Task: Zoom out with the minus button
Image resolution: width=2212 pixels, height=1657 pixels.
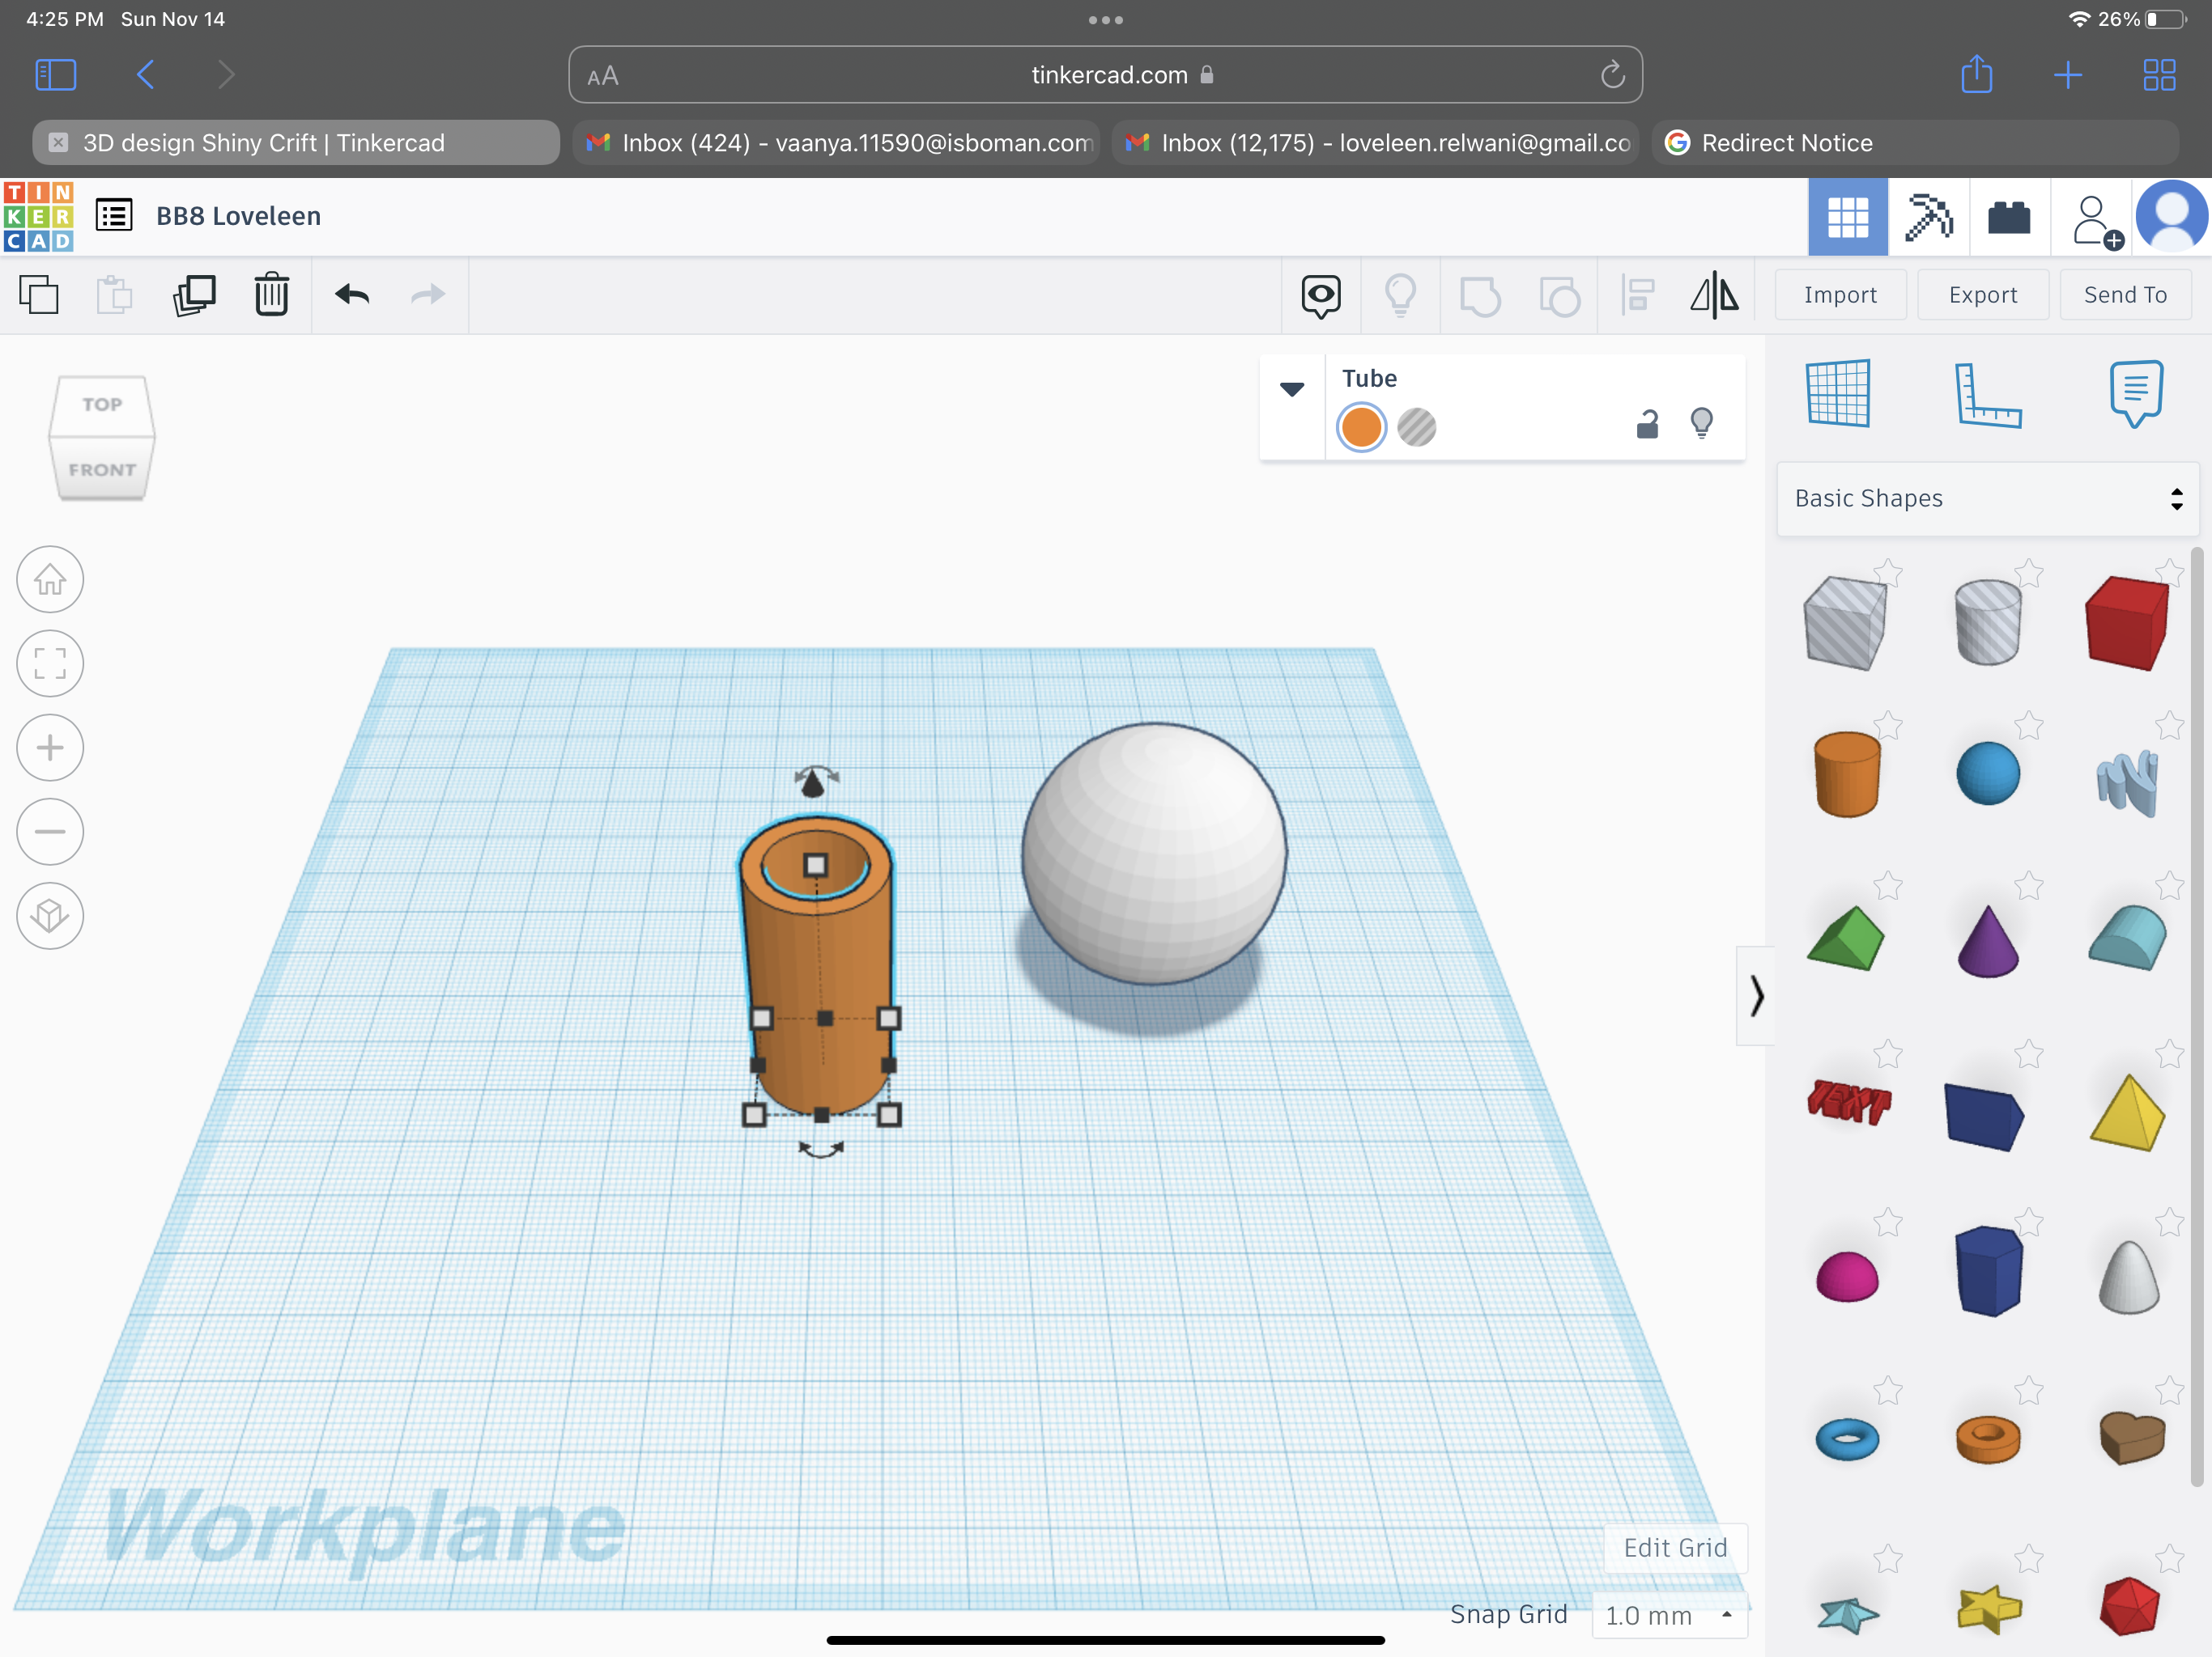Action: (50, 832)
